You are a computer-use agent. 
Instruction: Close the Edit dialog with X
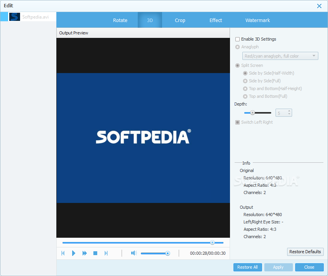pyautogui.click(x=319, y=6)
